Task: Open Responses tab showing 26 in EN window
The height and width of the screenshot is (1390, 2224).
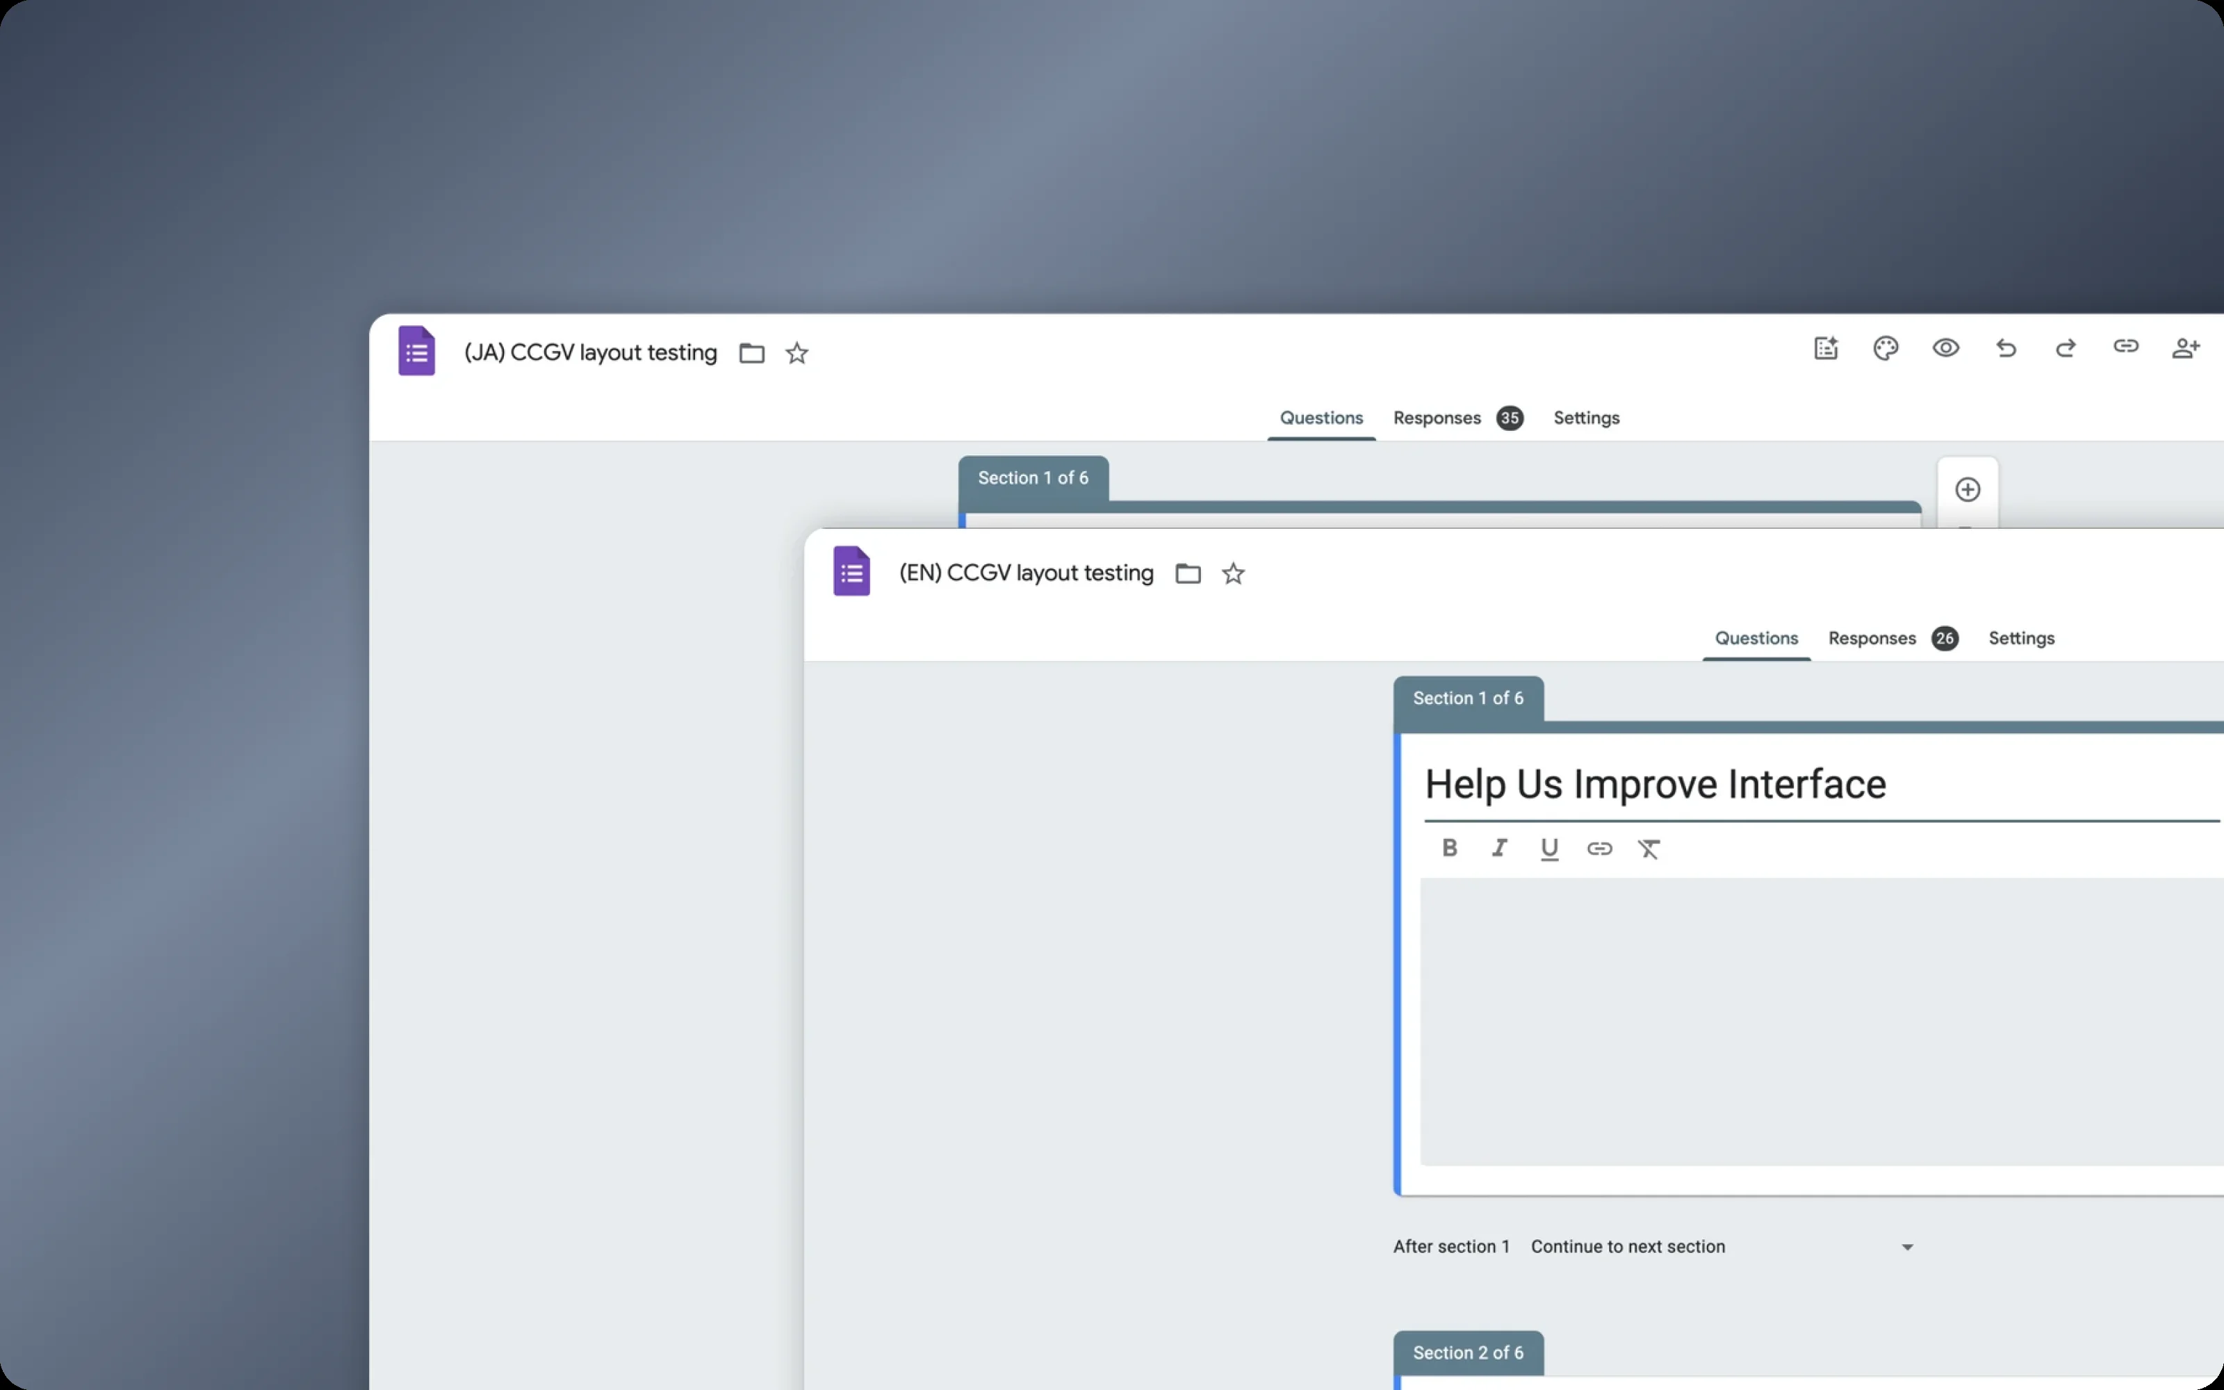Action: [1893, 639]
